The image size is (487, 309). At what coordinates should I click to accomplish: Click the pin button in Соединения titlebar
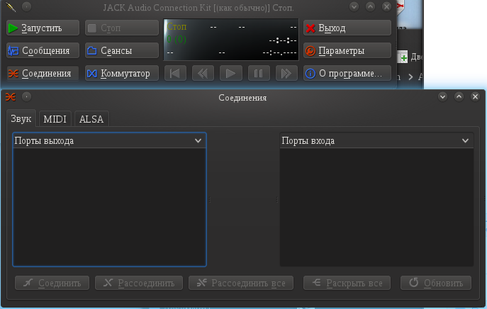pos(27,97)
